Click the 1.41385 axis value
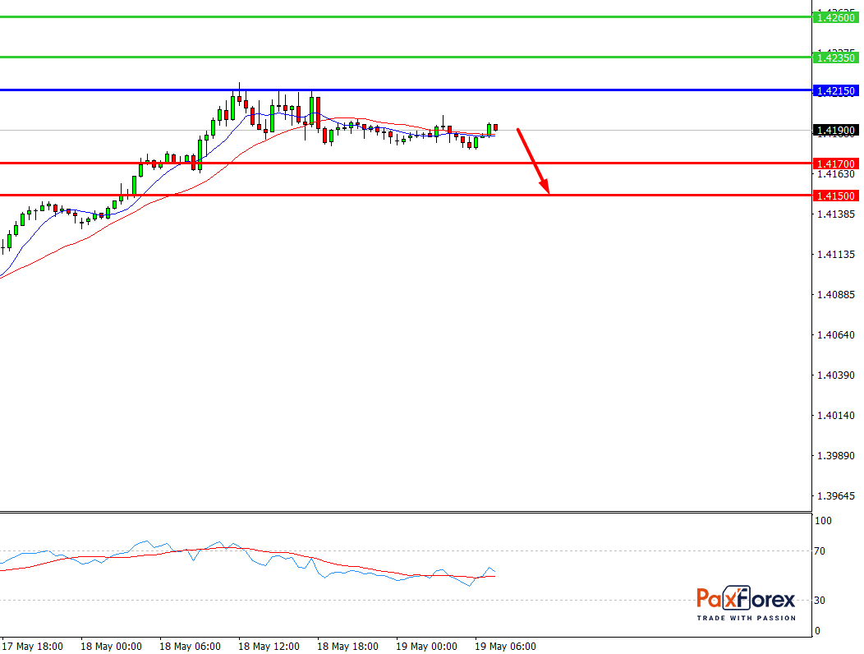This screenshot has height=654, width=864. 836,214
